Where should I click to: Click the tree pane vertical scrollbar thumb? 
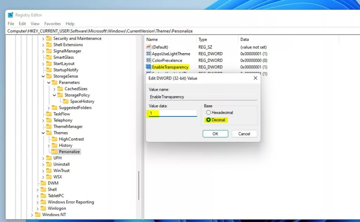click(x=139, y=185)
